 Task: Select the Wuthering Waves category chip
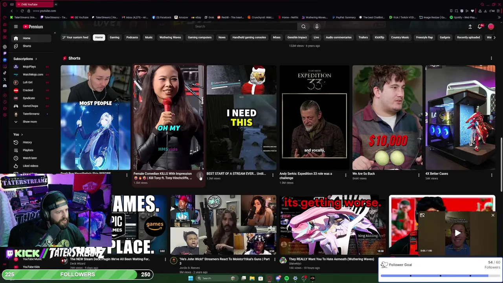(x=170, y=37)
